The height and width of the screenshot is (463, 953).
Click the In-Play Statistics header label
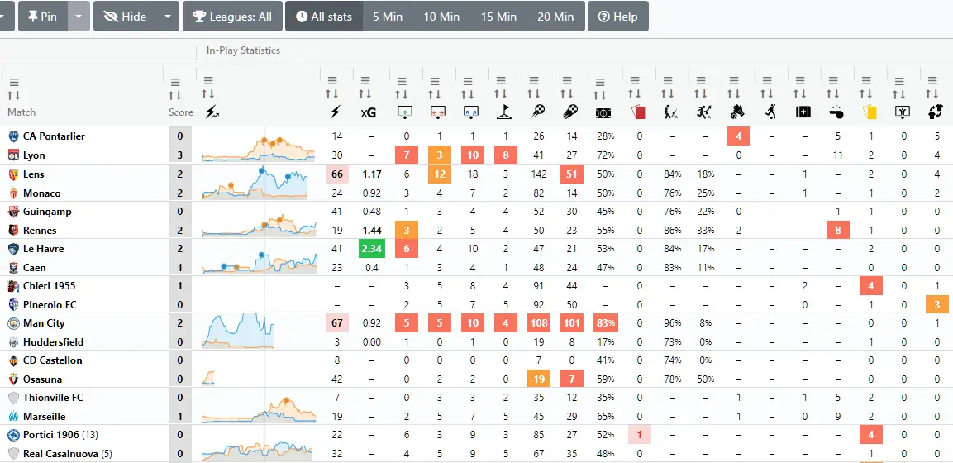click(243, 50)
